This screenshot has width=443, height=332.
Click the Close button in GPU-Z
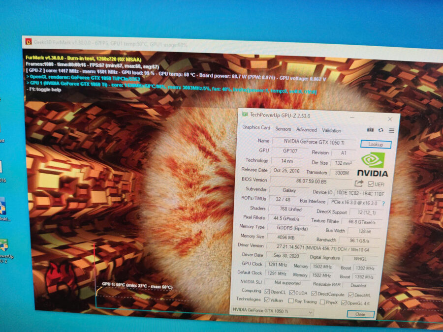tap(360, 314)
